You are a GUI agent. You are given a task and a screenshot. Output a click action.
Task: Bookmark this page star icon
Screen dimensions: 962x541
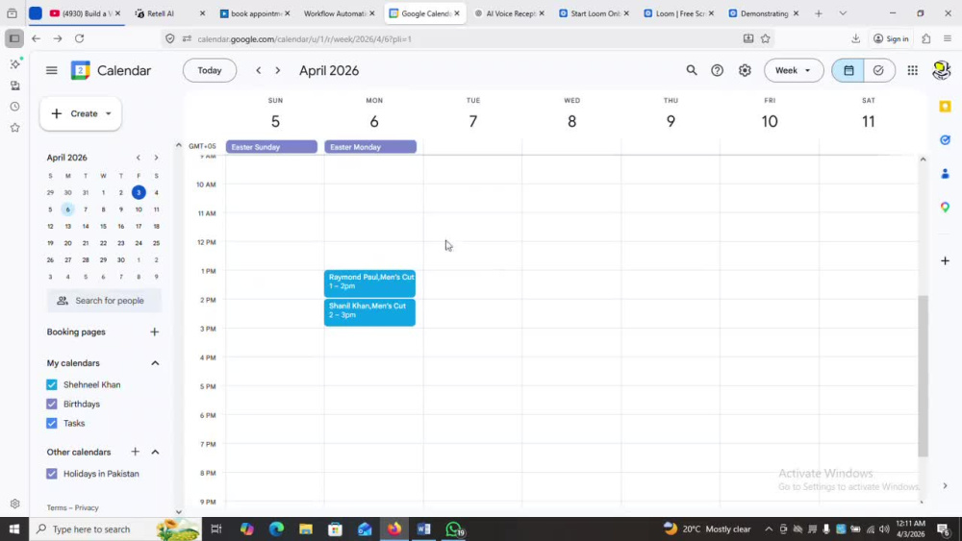[766, 38]
